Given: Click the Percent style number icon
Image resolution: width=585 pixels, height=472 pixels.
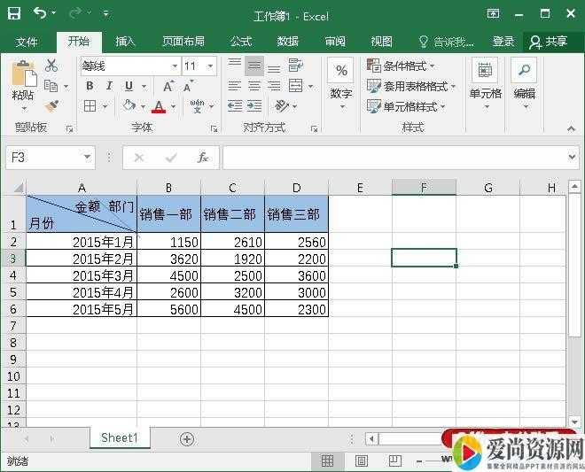Looking at the screenshot, I should coord(341,71).
